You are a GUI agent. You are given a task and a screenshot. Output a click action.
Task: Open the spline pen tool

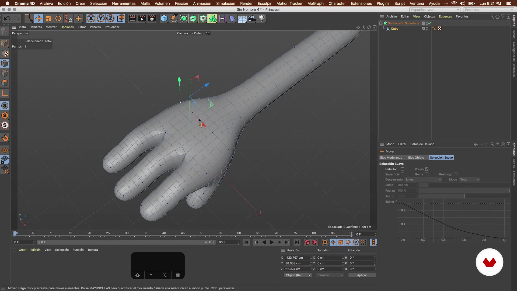[x=174, y=19]
